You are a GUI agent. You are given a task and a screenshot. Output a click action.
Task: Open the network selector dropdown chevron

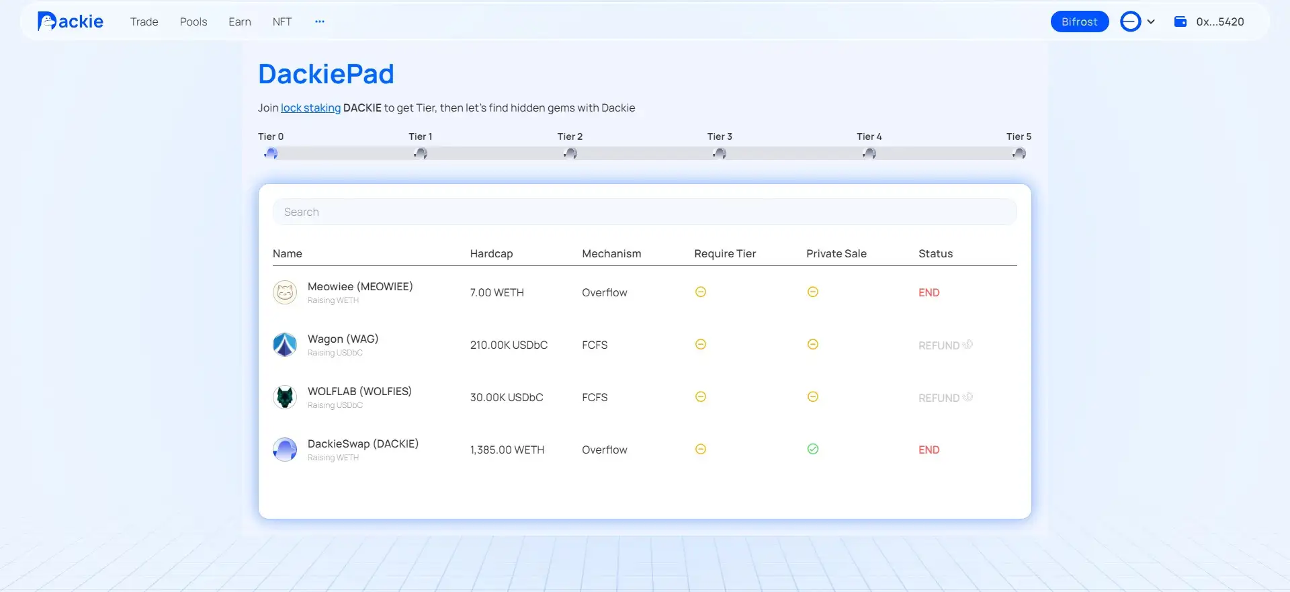(x=1150, y=22)
